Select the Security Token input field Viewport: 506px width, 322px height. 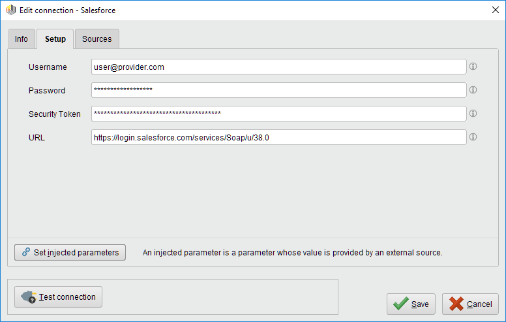coord(278,114)
